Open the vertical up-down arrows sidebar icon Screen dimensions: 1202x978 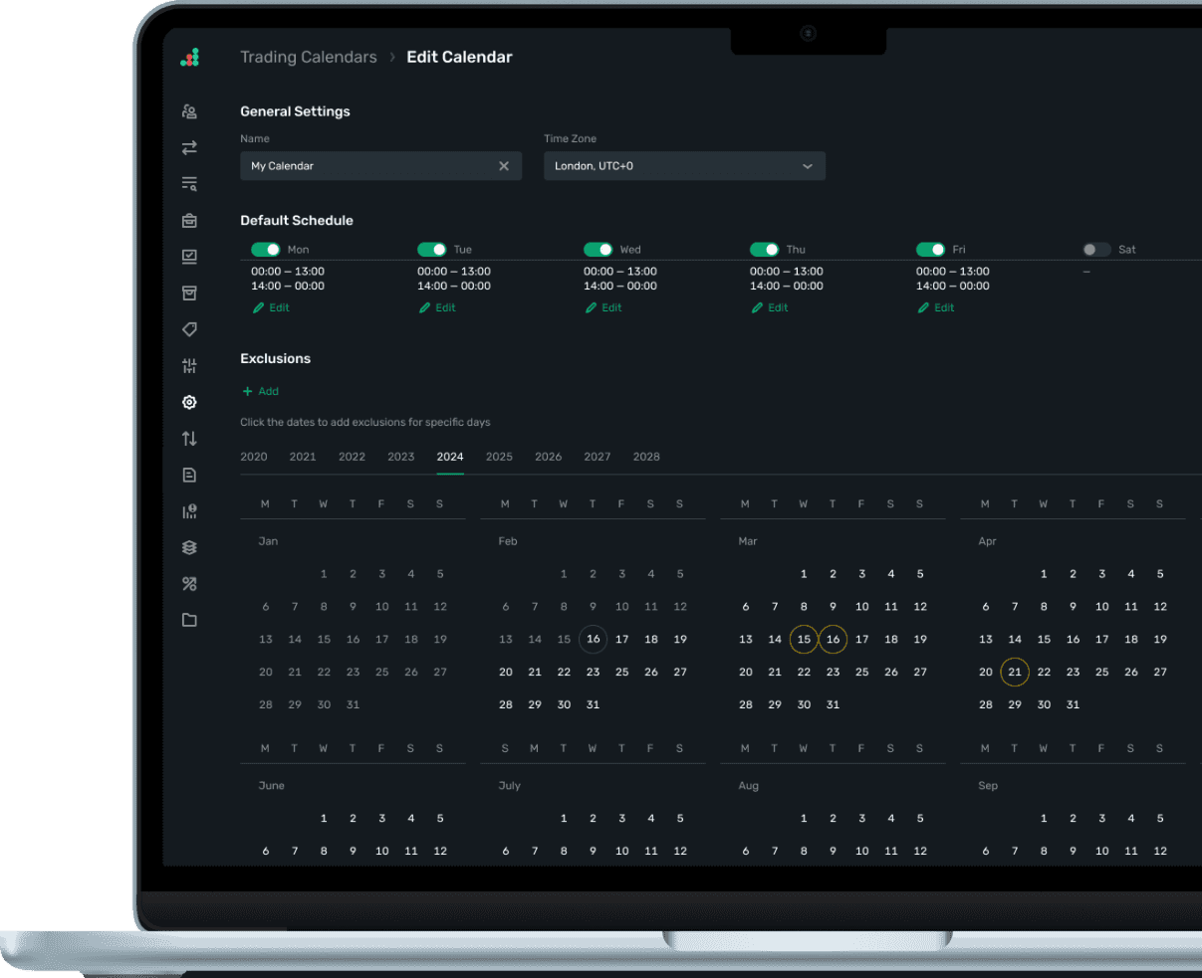[x=189, y=439]
